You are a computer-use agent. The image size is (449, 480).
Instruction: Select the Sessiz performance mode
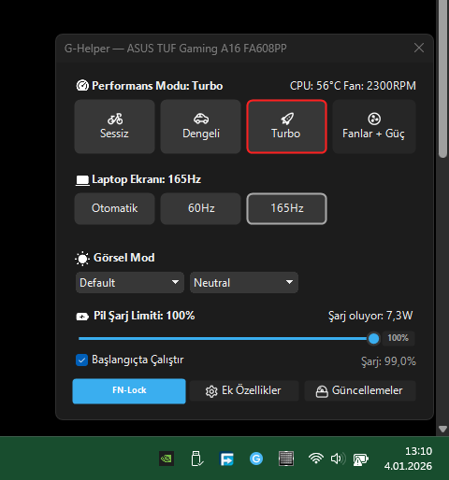pyautogui.click(x=114, y=126)
